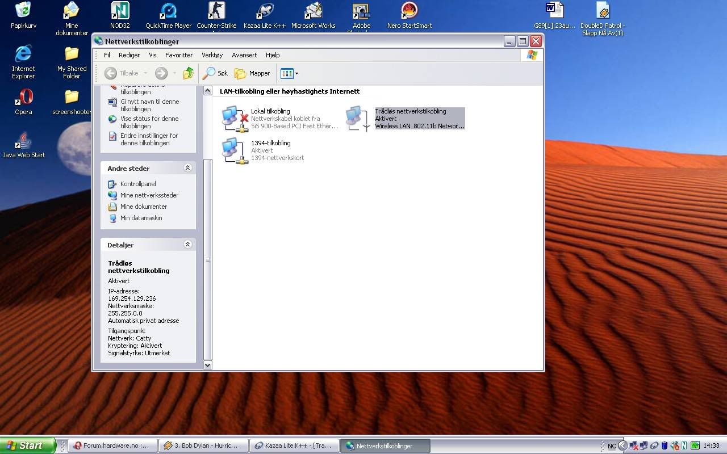Image resolution: width=727 pixels, height=454 pixels.
Task: Open the Verktøy menu
Action: (212, 55)
